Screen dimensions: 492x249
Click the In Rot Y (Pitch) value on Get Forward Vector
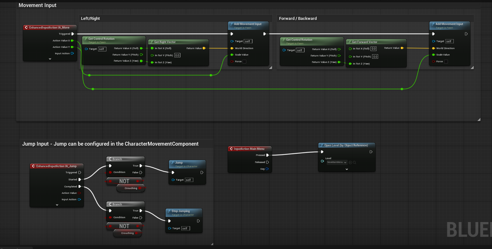[375, 56]
